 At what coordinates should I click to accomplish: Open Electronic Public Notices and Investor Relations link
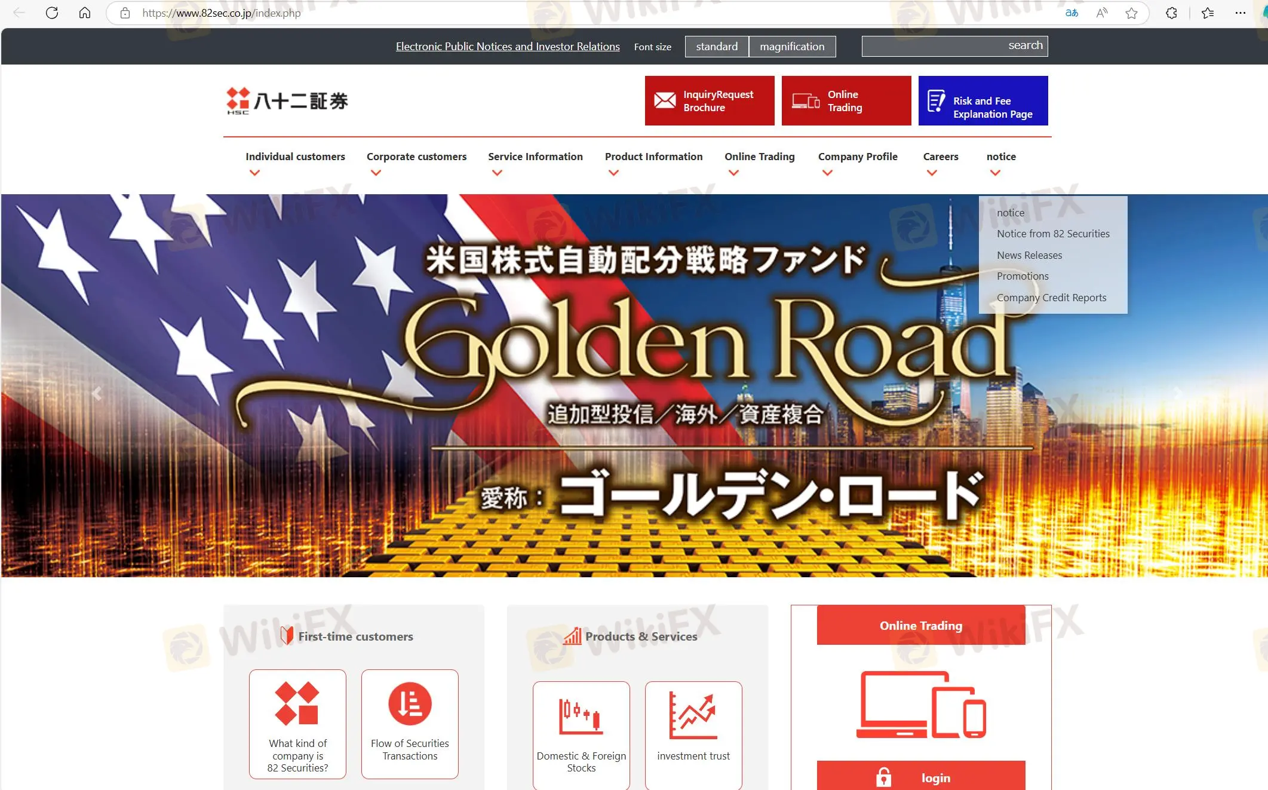[x=508, y=47]
